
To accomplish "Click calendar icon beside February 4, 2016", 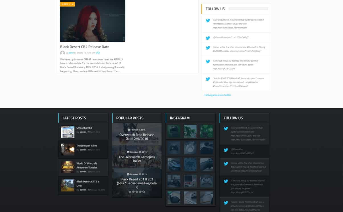I will click(129, 130).
